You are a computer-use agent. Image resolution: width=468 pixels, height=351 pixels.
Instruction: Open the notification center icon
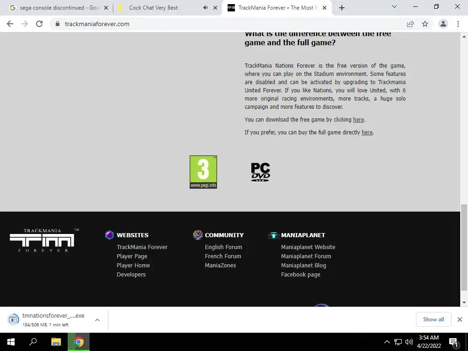coord(454,342)
